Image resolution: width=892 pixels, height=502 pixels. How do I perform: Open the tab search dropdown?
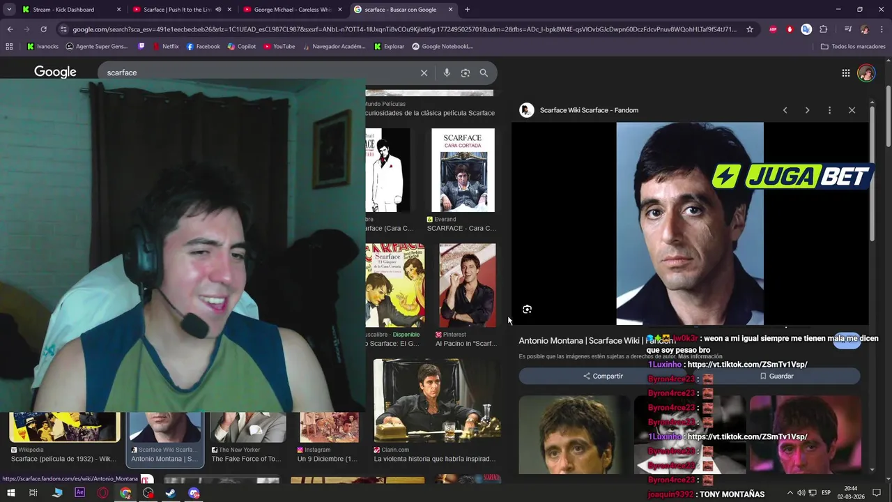pyautogui.click(x=9, y=10)
